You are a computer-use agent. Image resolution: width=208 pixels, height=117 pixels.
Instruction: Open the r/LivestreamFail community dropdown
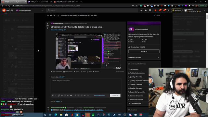[30, 10]
